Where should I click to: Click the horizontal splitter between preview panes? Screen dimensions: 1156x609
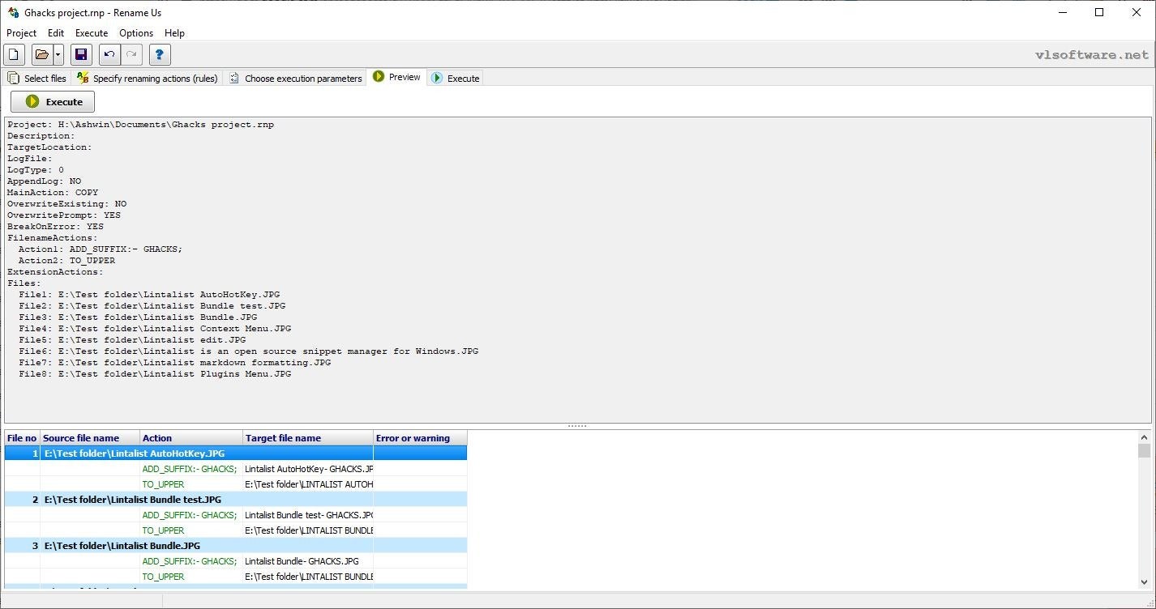577,426
